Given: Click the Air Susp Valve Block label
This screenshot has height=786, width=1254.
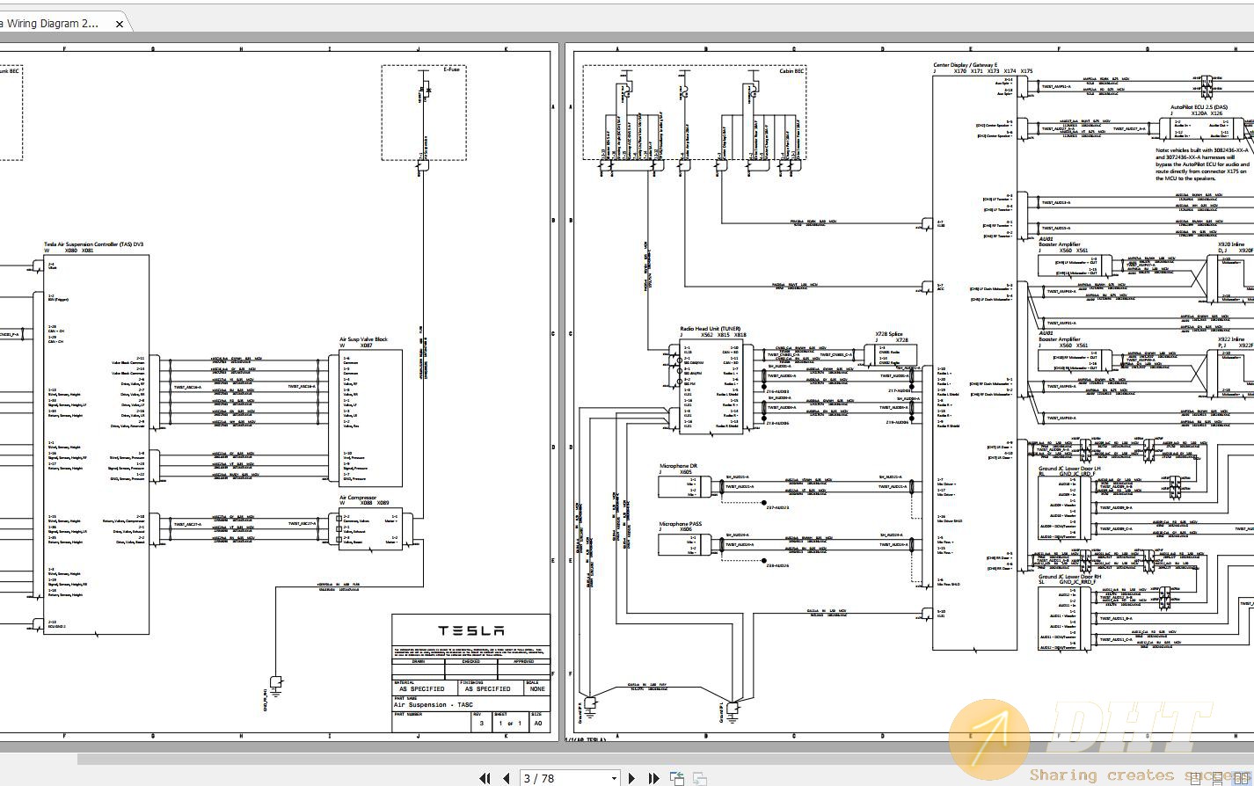Looking at the screenshot, I should click(x=363, y=339).
